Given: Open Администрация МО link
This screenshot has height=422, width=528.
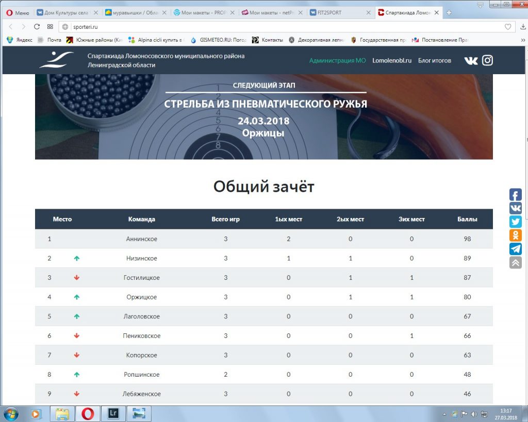Looking at the screenshot, I should 337,60.
